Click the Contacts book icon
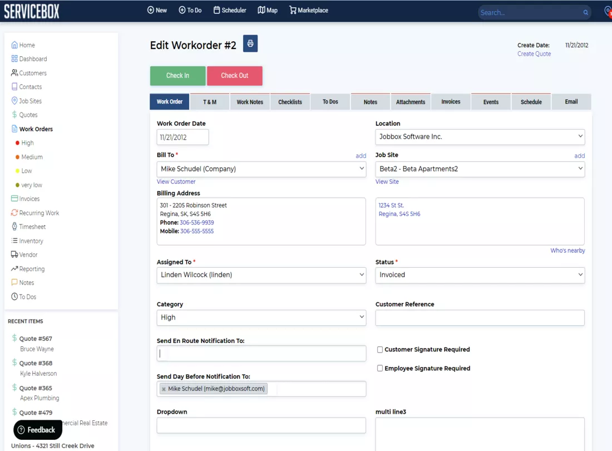The height and width of the screenshot is (451, 612). coord(14,87)
